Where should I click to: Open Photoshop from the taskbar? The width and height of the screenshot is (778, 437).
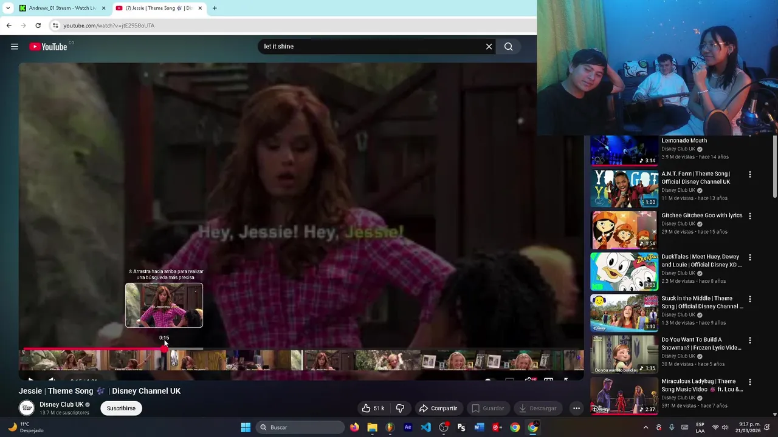(461, 427)
